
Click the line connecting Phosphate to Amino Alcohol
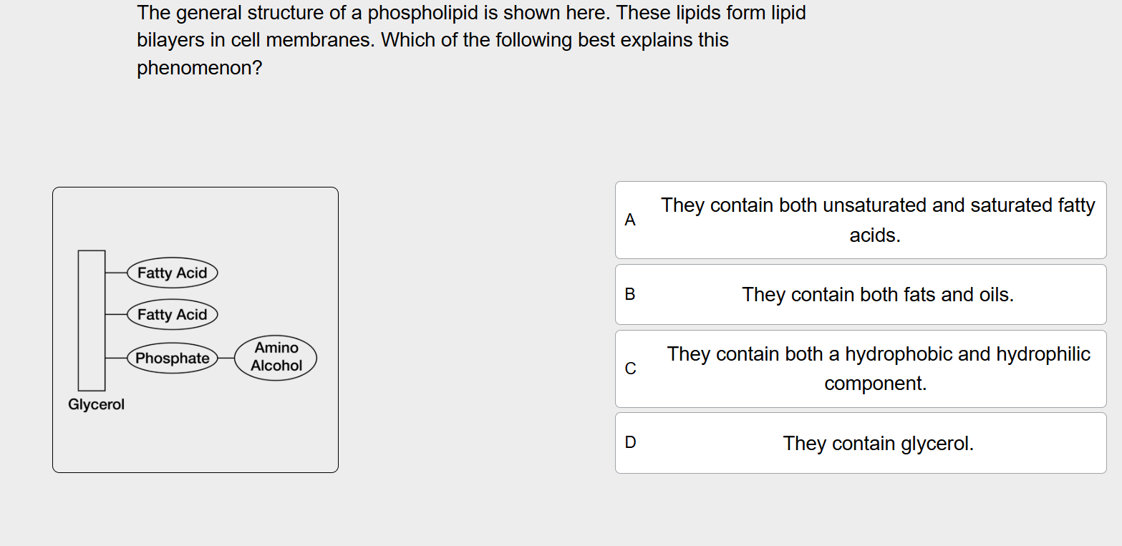pos(226,358)
